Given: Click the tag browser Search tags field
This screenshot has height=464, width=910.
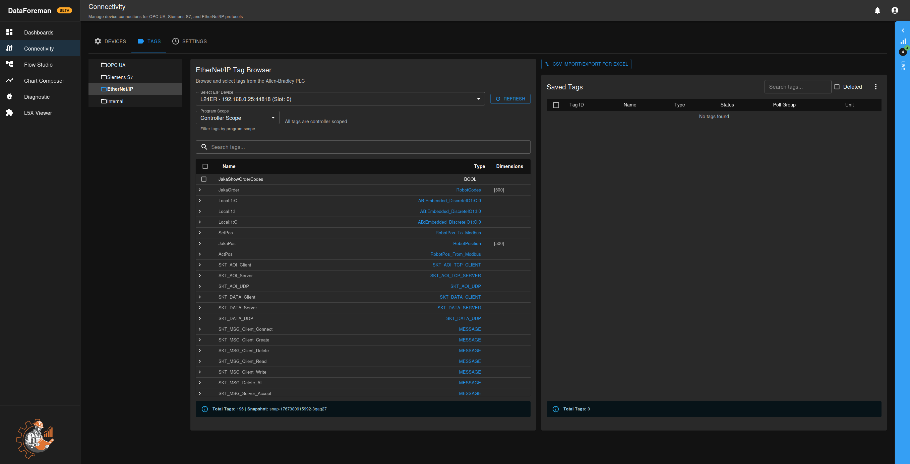Looking at the screenshot, I should coord(367,147).
